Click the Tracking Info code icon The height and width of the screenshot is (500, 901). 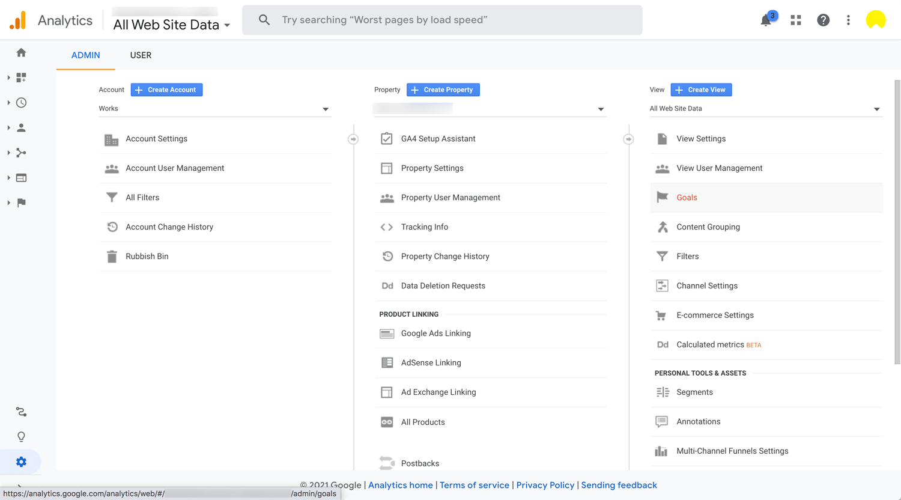tap(387, 227)
